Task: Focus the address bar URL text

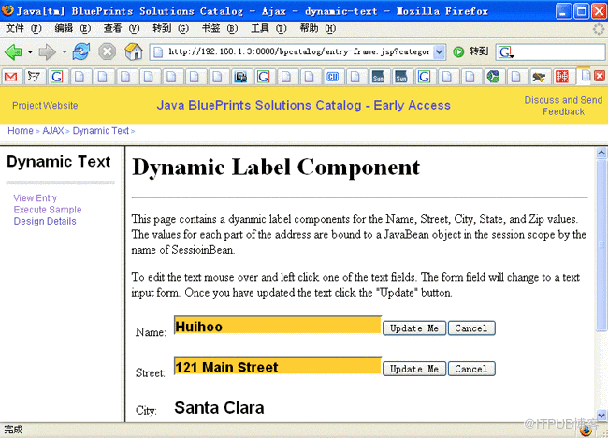Action: coord(299,52)
